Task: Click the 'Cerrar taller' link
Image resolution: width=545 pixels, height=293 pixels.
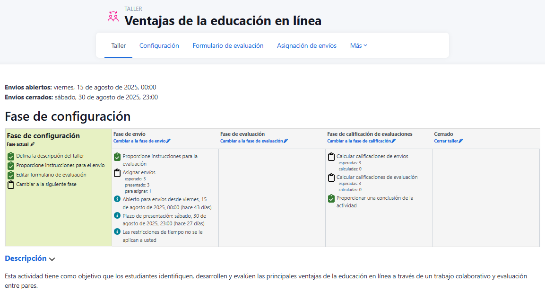Action: (448, 141)
